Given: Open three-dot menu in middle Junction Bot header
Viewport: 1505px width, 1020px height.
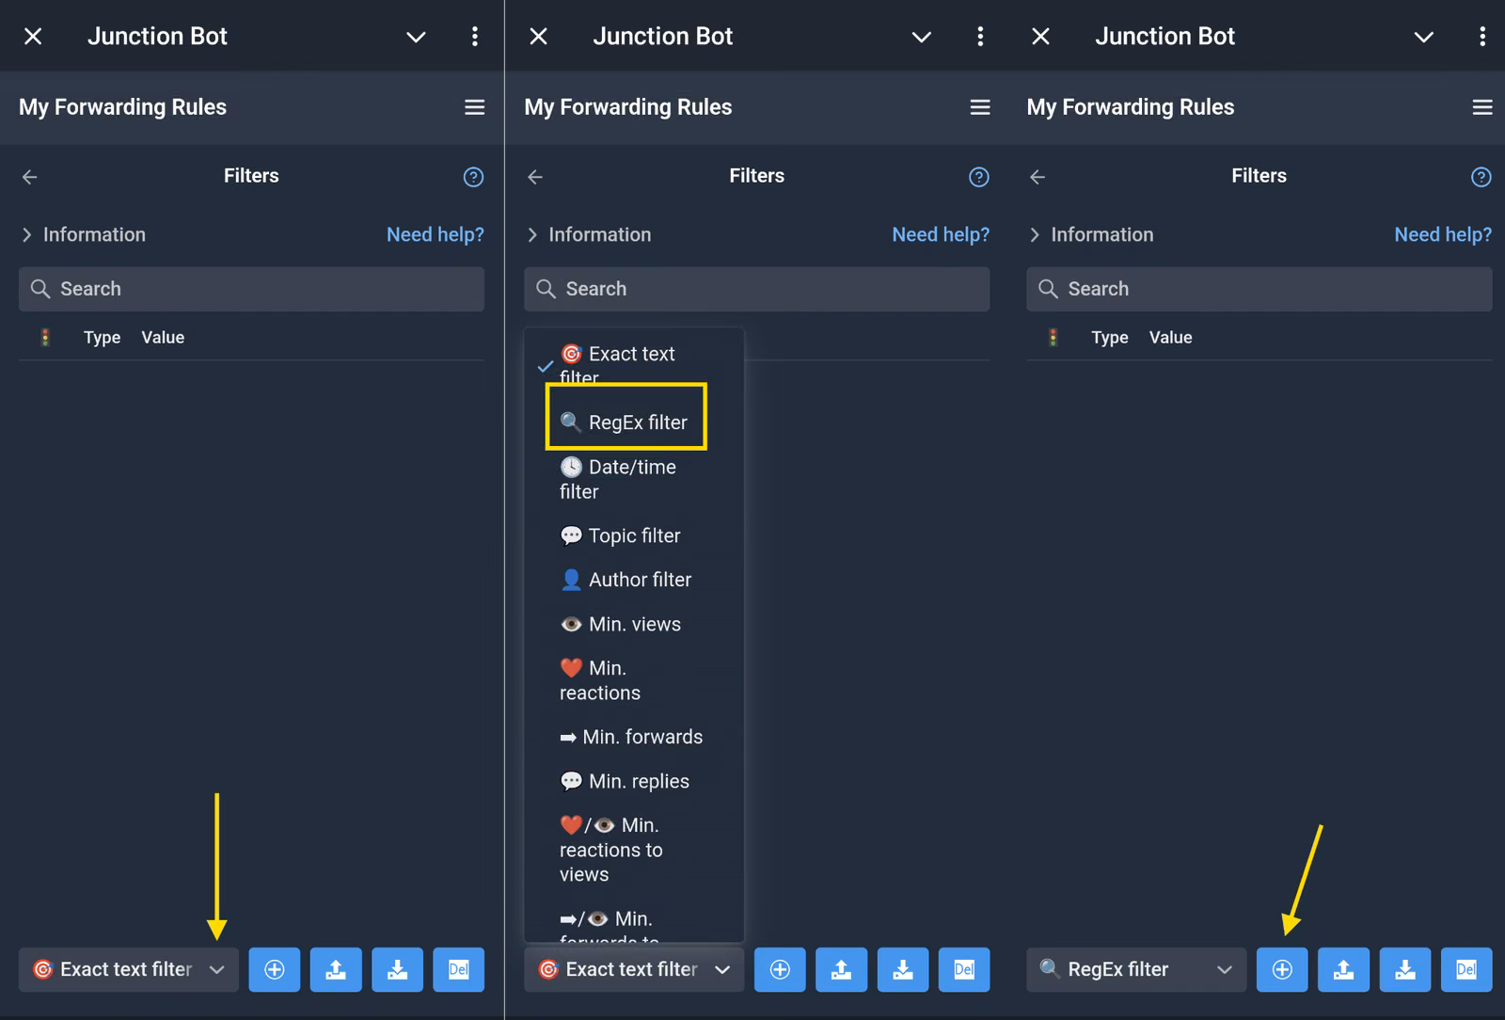Looking at the screenshot, I should tap(980, 36).
